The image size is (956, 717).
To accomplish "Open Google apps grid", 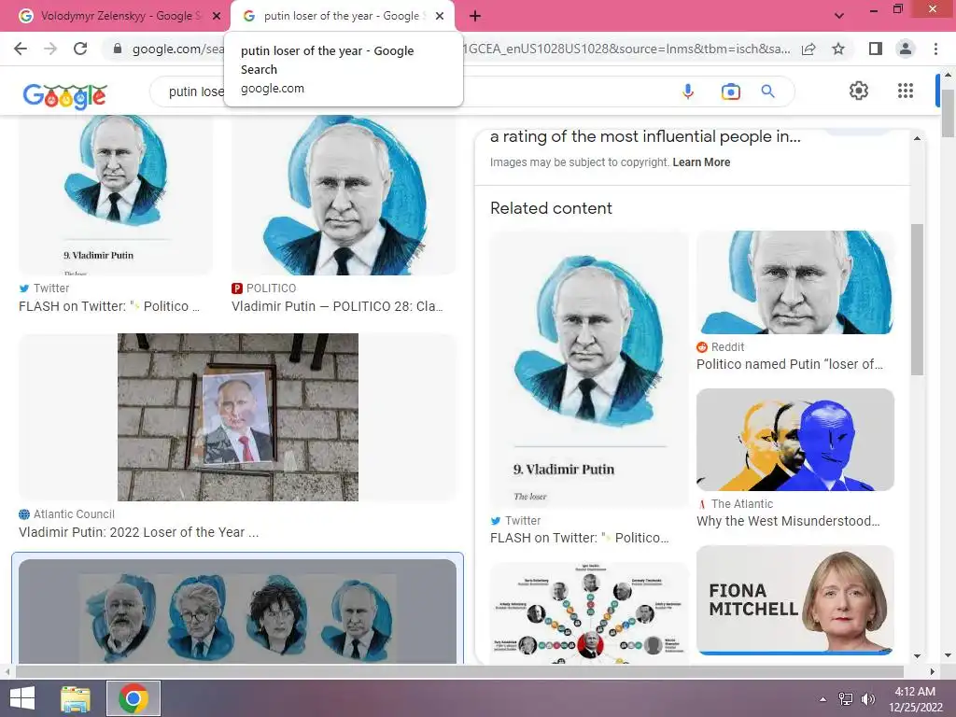I will pyautogui.click(x=906, y=91).
